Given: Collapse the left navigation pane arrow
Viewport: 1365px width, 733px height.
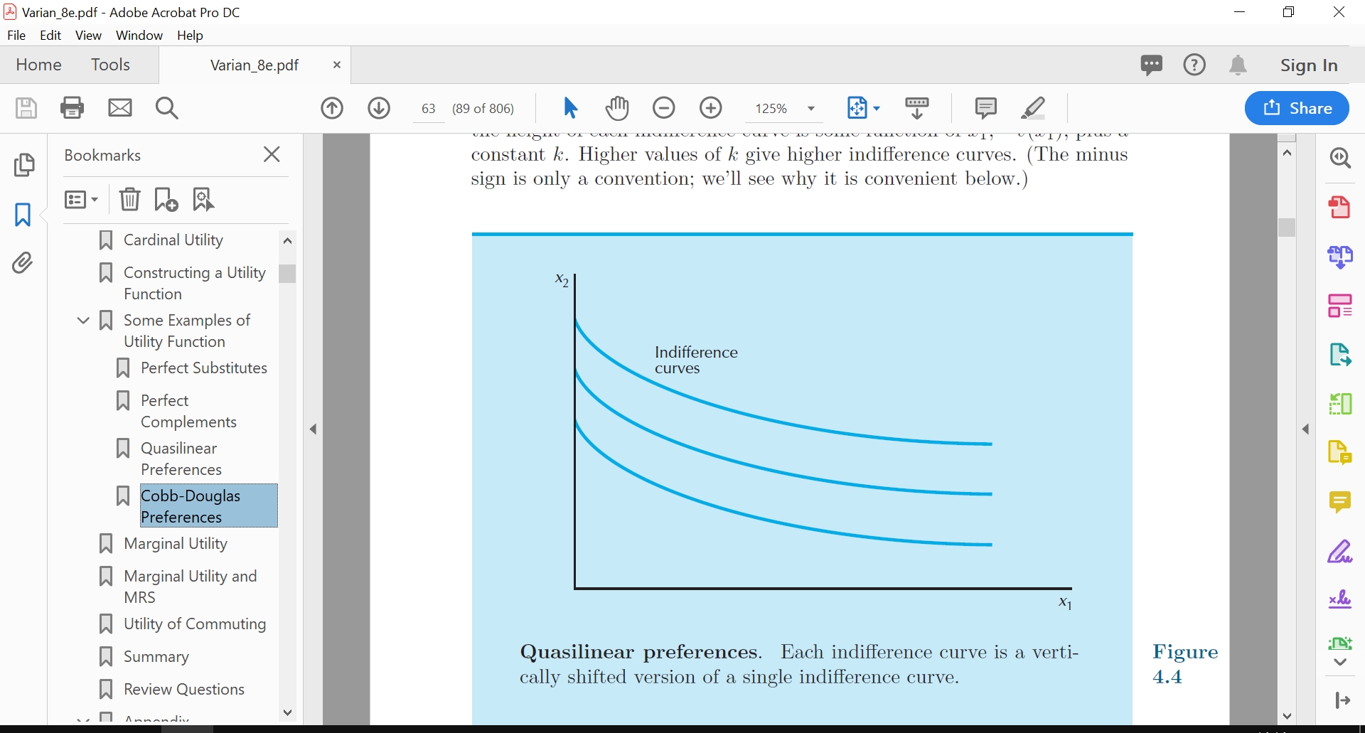Looking at the screenshot, I should (x=314, y=429).
